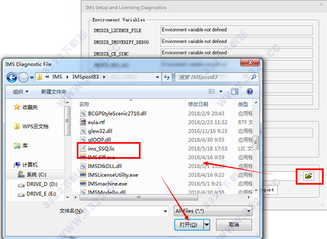Click the blue help question icon
Image resolution: width=327 pixels, height=239 pixels.
[x=250, y=92]
